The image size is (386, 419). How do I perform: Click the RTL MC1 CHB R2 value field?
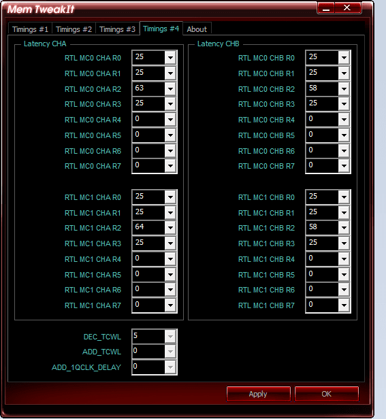point(322,228)
